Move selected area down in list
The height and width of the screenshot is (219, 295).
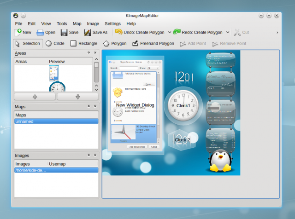(x=77, y=97)
